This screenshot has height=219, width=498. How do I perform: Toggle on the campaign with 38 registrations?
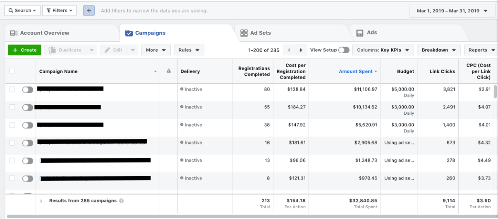(28, 125)
